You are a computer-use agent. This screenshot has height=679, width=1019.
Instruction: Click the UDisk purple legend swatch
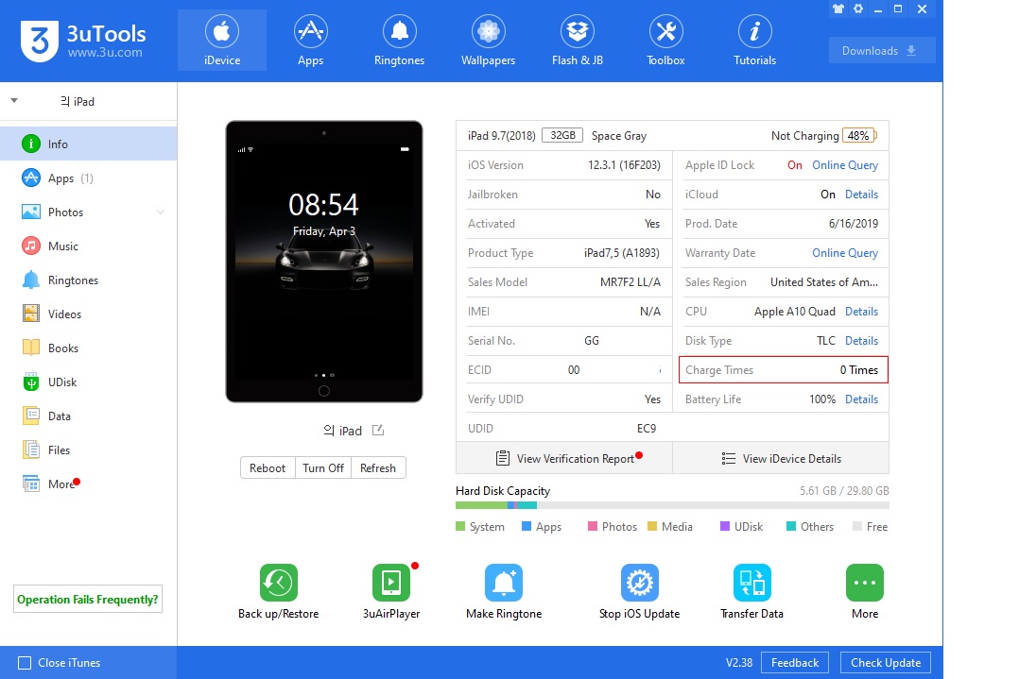pos(725,526)
